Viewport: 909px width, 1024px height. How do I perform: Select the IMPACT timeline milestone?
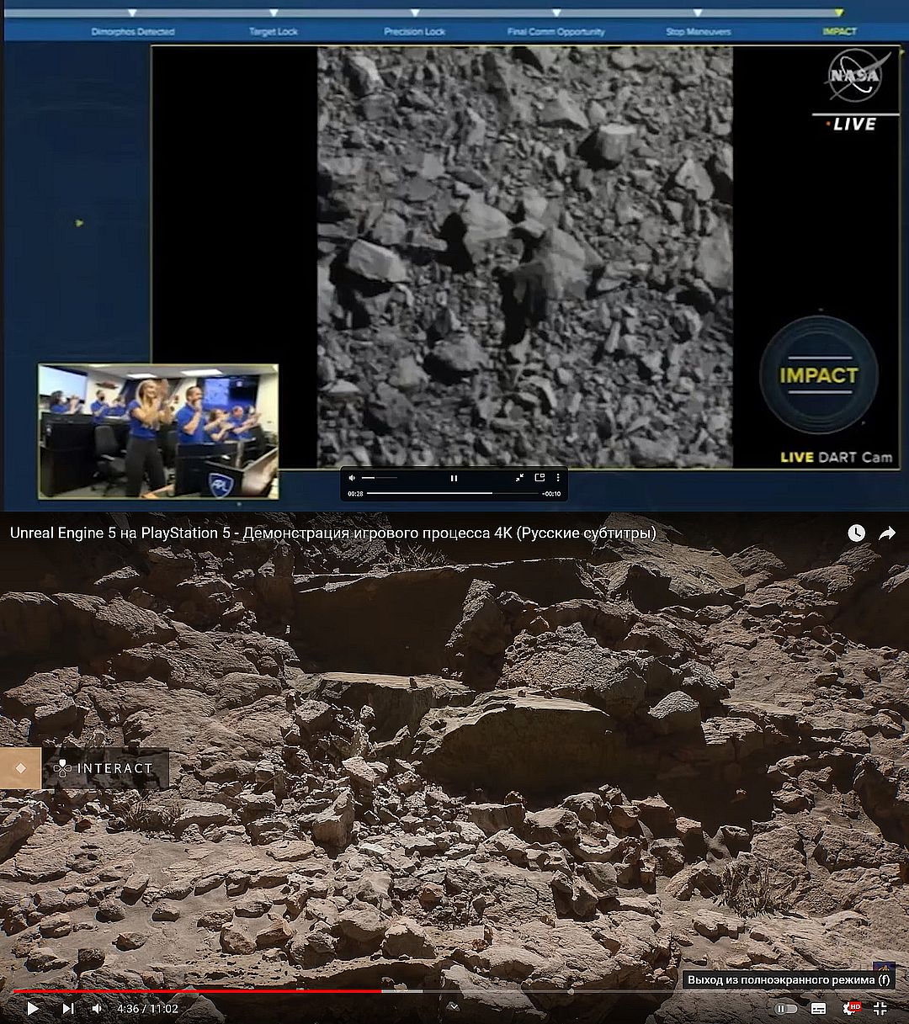839,31
